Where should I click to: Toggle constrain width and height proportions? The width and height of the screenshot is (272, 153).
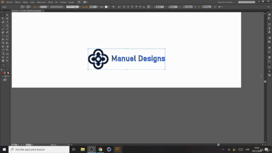(x=195, y=7)
